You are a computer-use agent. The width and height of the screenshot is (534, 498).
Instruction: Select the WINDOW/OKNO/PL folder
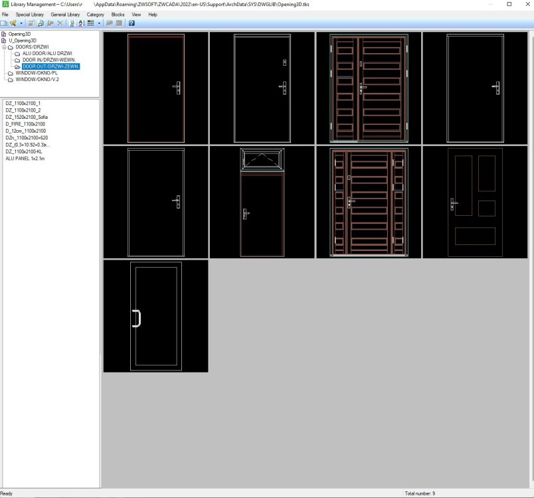(38, 73)
